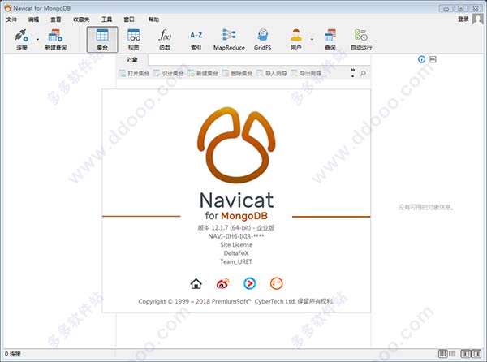The width and height of the screenshot is (487, 362).
Task: Open the connection type dropdown arrow
Action: 38,40
